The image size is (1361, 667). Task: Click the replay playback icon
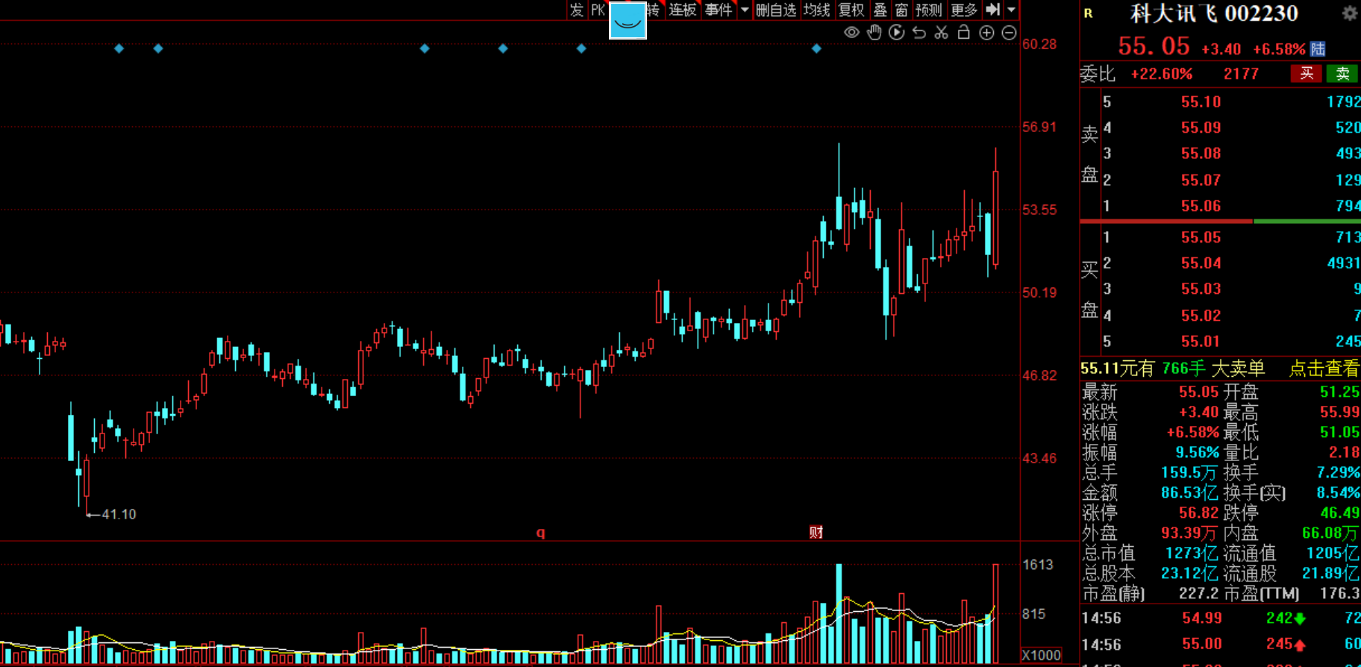point(897,33)
